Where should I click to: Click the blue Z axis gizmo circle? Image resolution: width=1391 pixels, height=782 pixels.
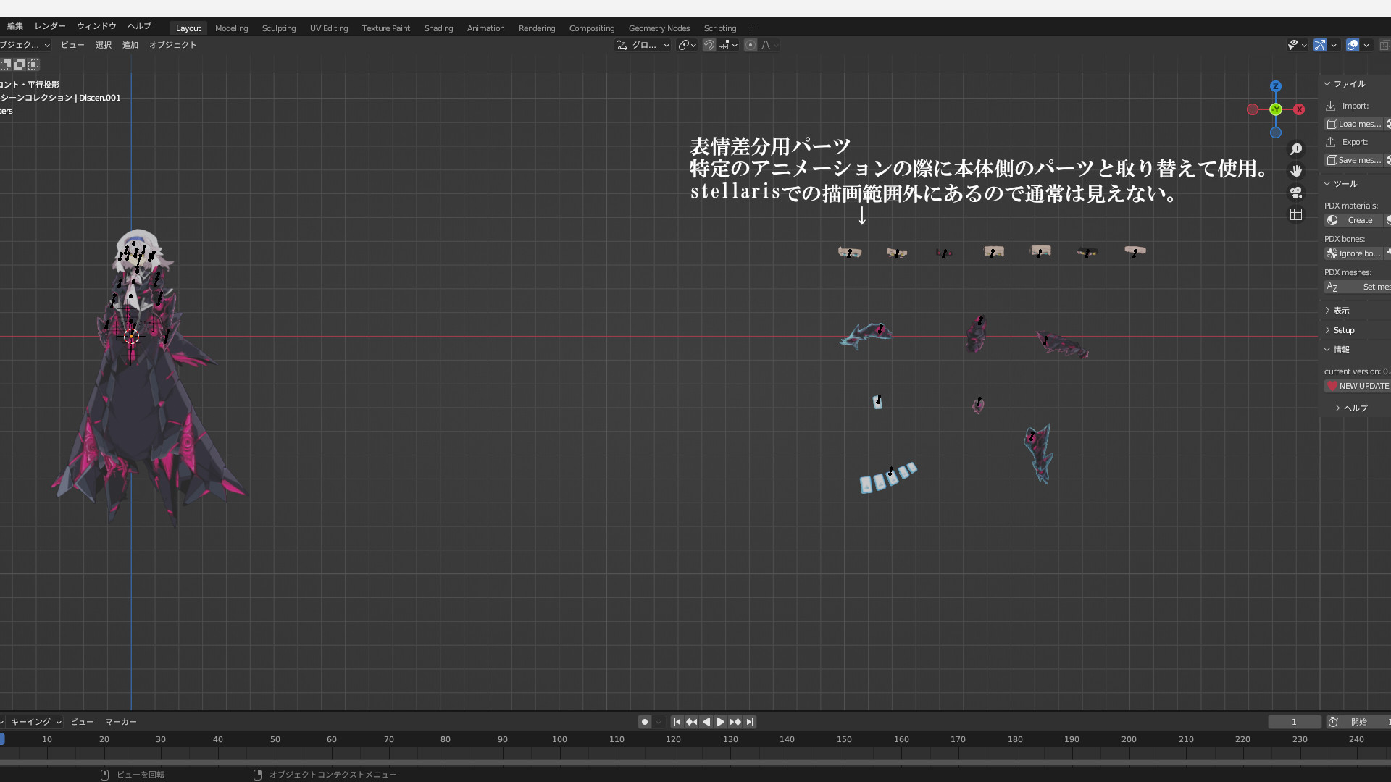click(1276, 86)
